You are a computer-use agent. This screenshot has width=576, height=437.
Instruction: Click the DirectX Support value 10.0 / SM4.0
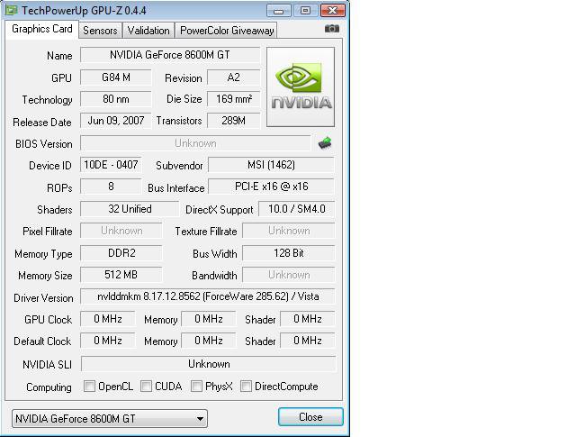(x=297, y=209)
